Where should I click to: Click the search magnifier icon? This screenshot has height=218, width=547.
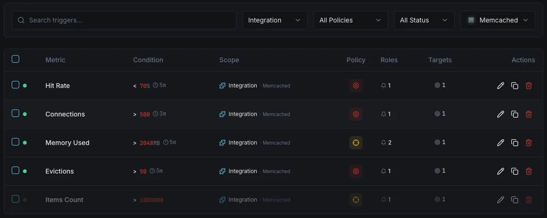coord(21,20)
